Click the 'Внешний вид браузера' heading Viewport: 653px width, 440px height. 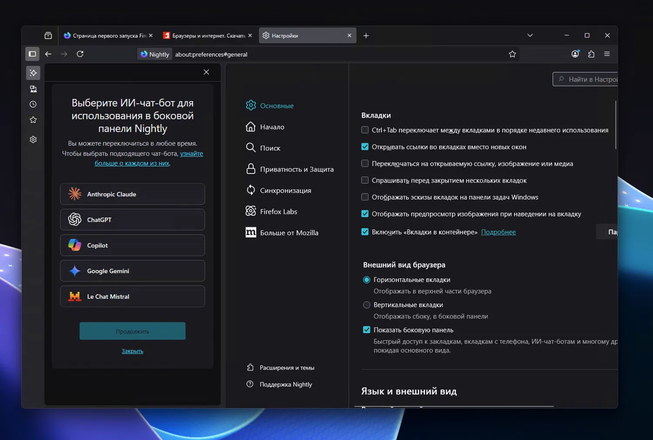tap(404, 265)
